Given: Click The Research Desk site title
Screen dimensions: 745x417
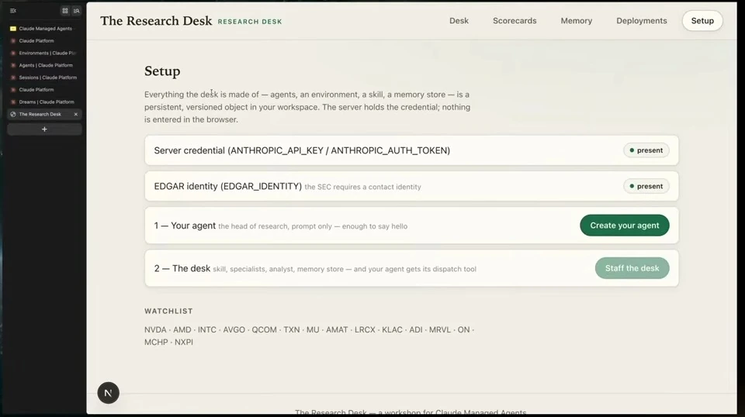Looking at the screenshot, I should pos(156,21).
